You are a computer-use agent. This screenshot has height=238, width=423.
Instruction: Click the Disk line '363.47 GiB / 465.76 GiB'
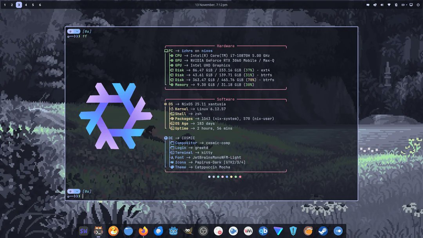click(222, 80)
